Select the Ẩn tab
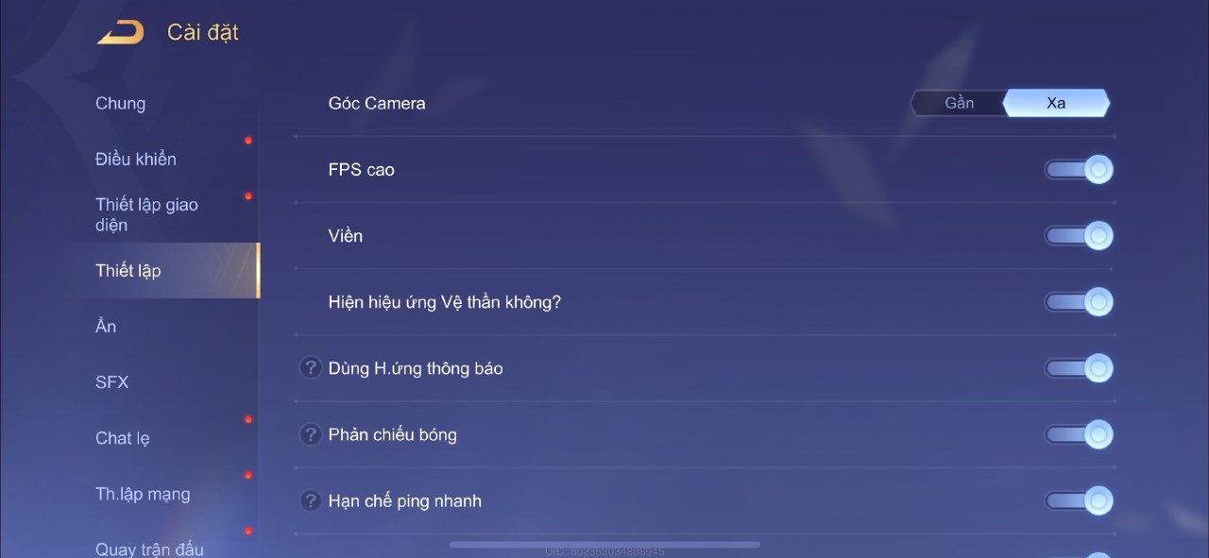The image size is (1209, 558). (106, 326)
